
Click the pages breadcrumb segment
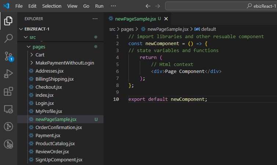pos(127,29)
